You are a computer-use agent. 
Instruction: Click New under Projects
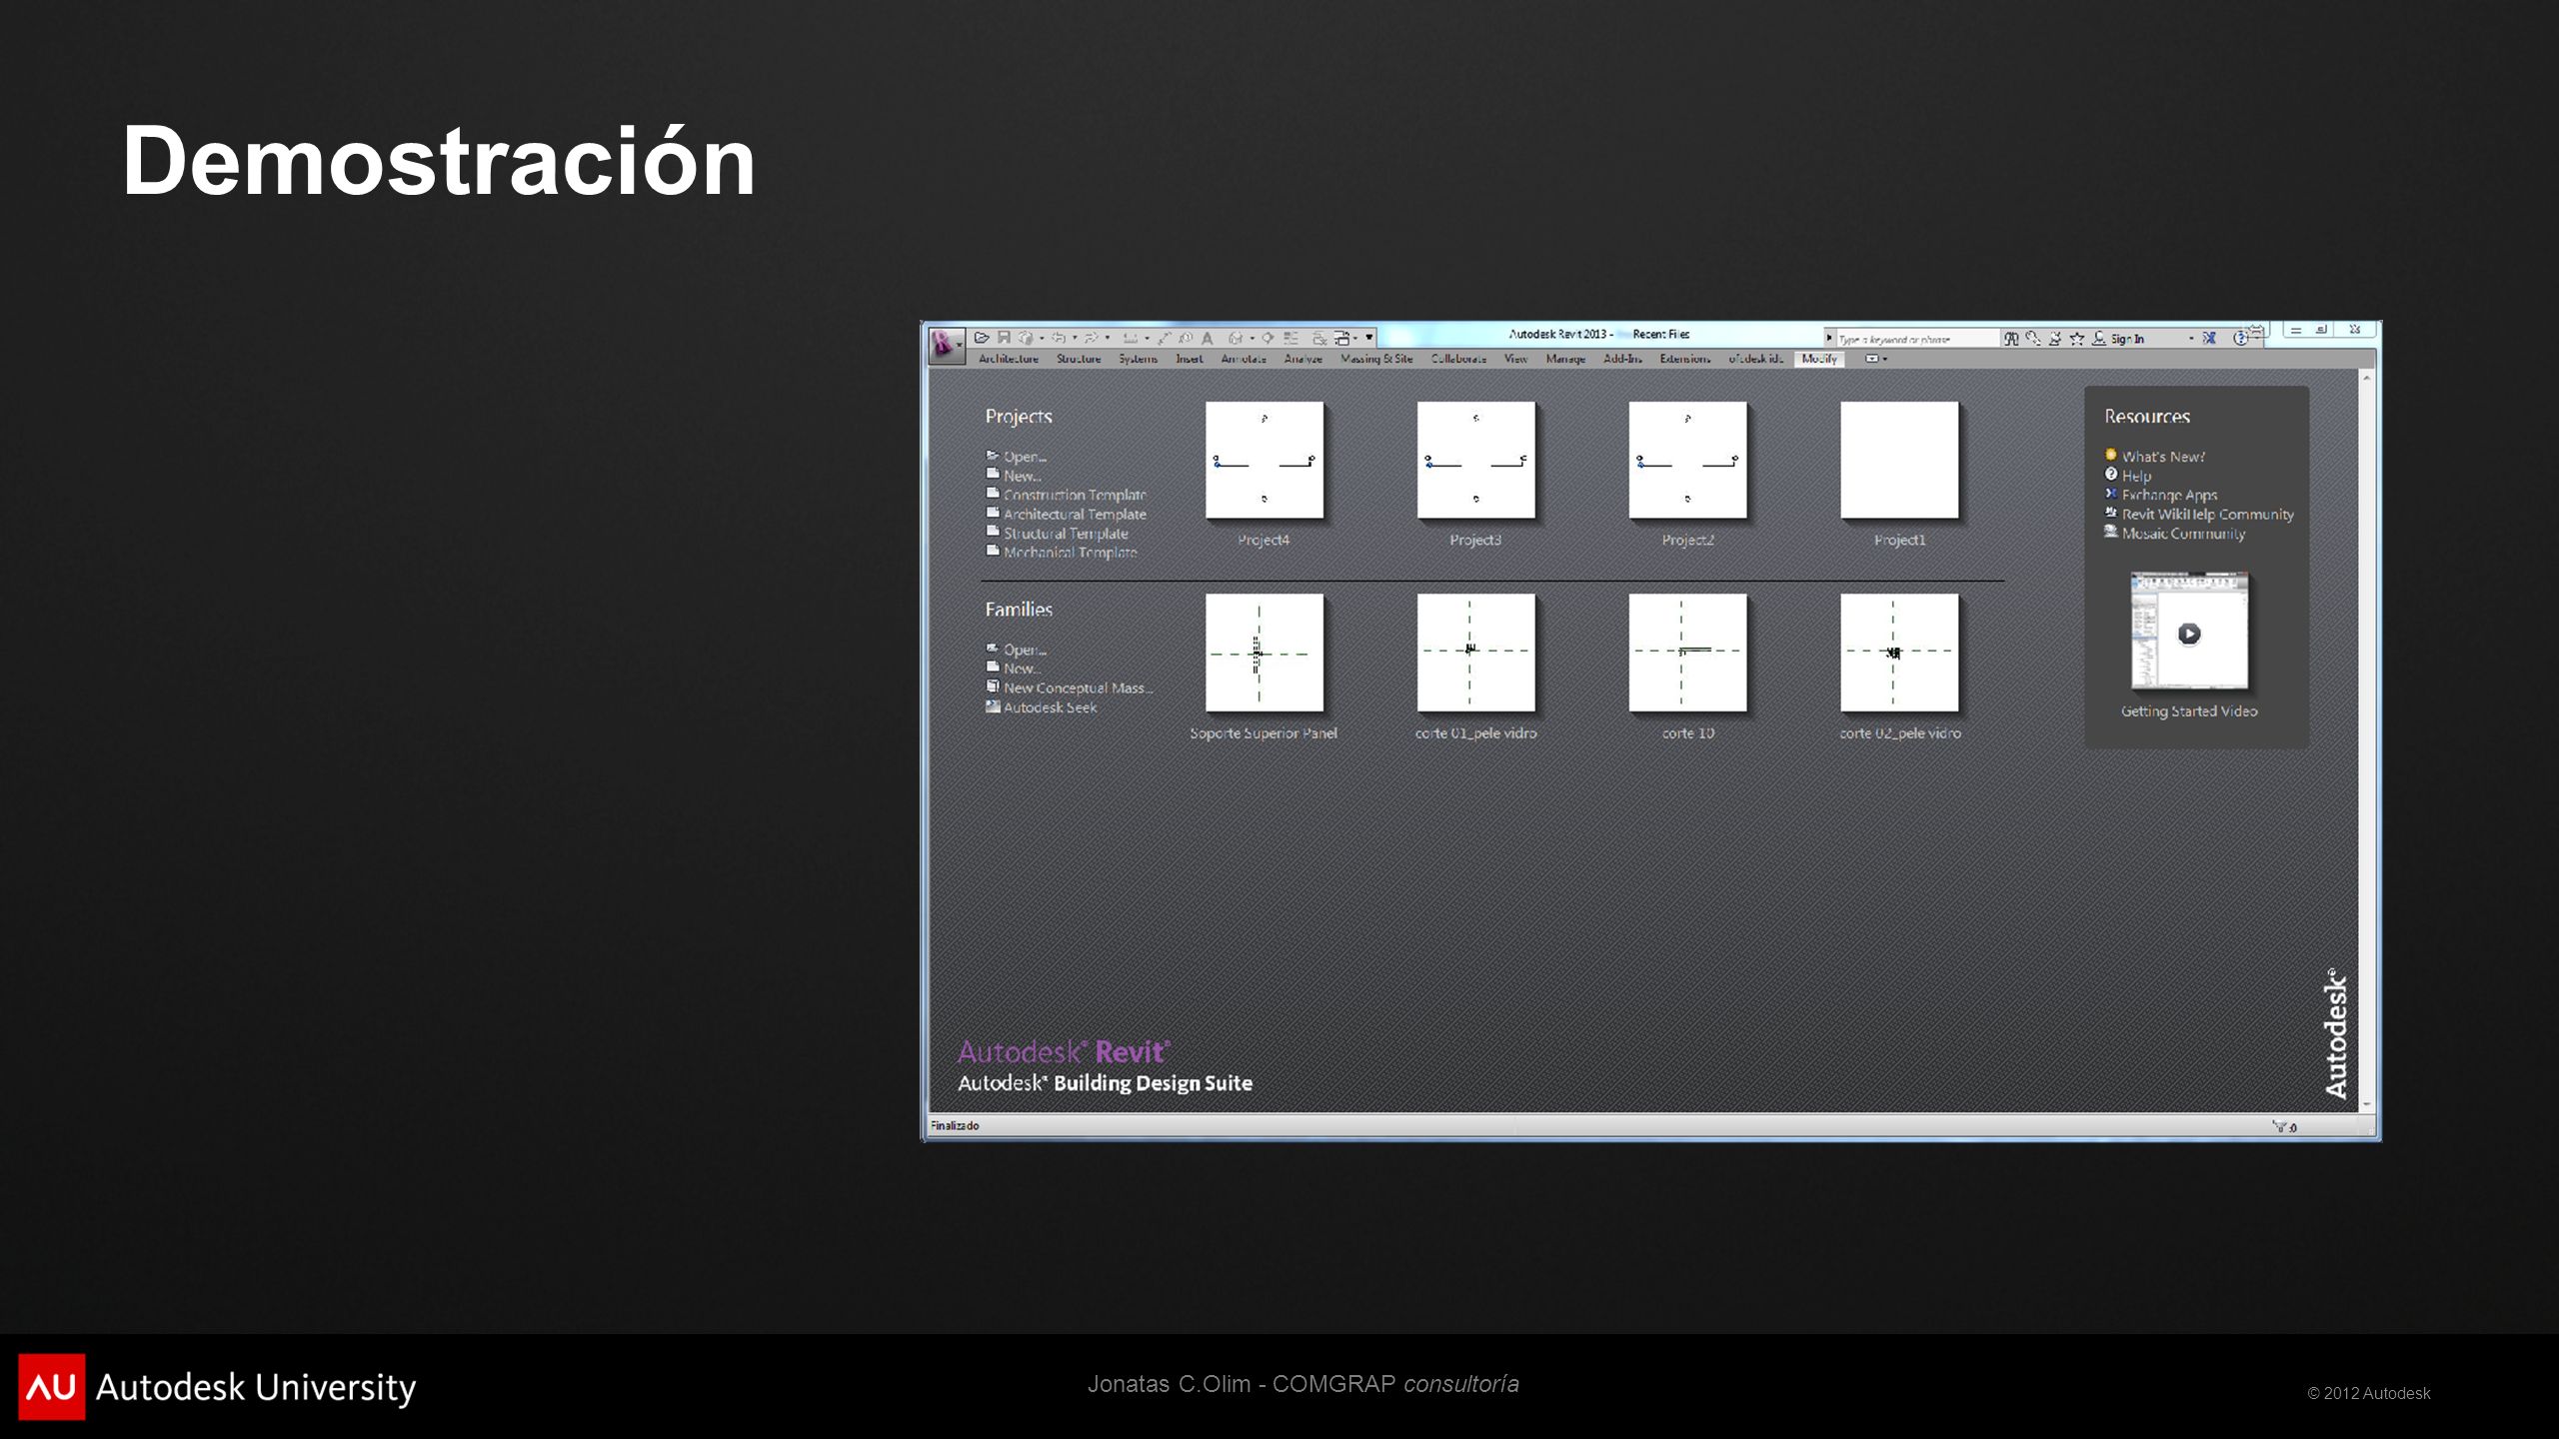[1022, 476]
